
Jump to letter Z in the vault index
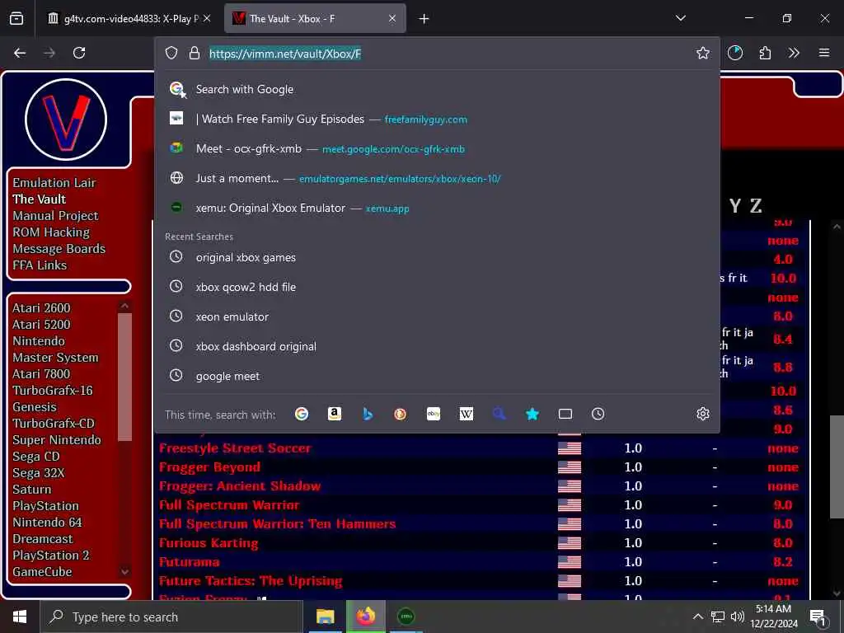point(756,205)
